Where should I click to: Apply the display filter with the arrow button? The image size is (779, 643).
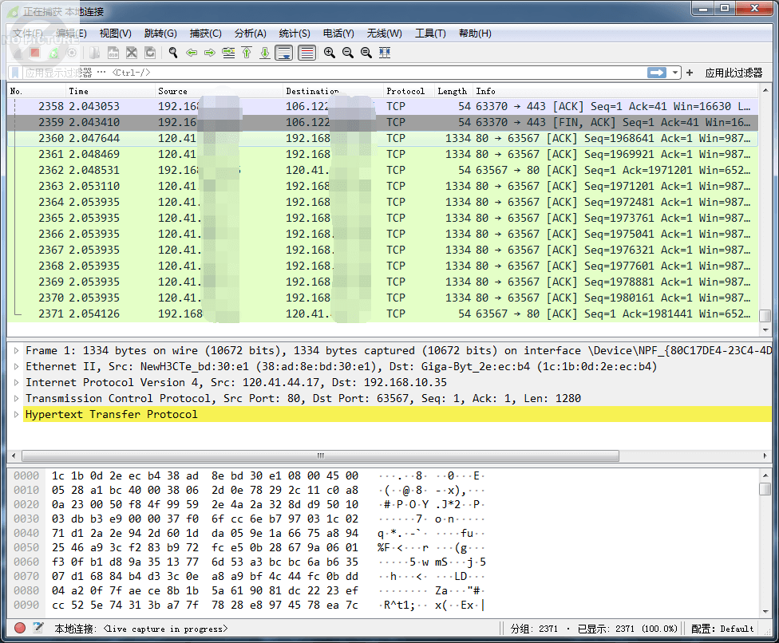pyautogui.click(x=657, y=73)
